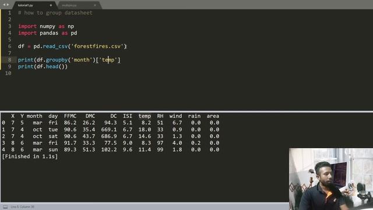This screenshot has width=373, height=210.
Task: Click 'read_csv' on line 6
Action: [55, 46]
